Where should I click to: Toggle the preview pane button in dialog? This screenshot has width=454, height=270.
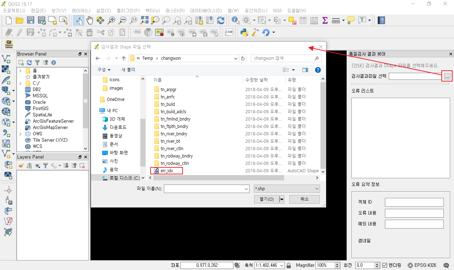(305, 70)
